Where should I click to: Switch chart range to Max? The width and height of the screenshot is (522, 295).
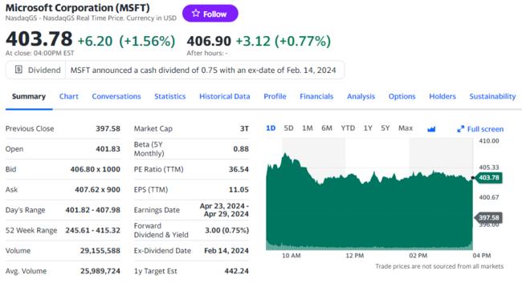click(406, 128)
